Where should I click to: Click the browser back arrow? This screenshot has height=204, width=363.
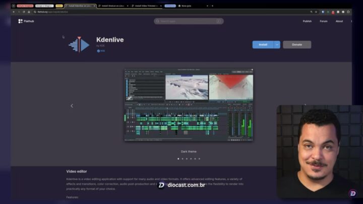click(13, 12)
